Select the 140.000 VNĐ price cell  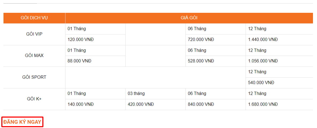81,104
